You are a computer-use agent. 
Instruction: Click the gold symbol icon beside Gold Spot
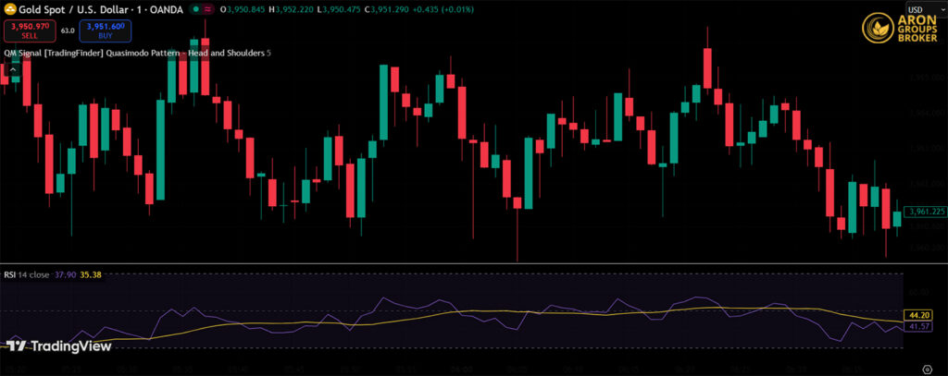9,8
